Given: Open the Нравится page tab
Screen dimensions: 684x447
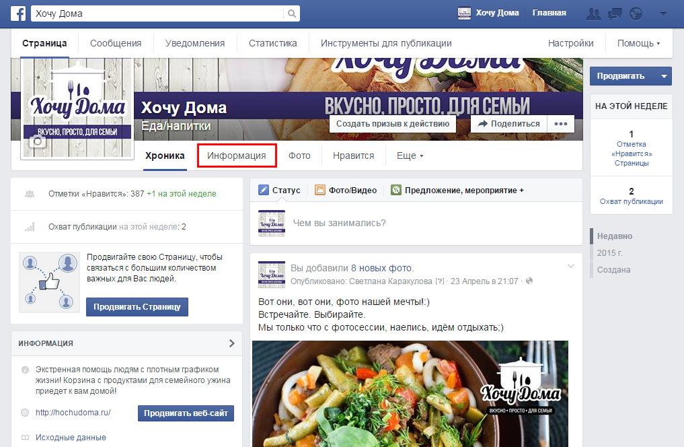Looking at the screenshot, I should click(x=353, y=156).
